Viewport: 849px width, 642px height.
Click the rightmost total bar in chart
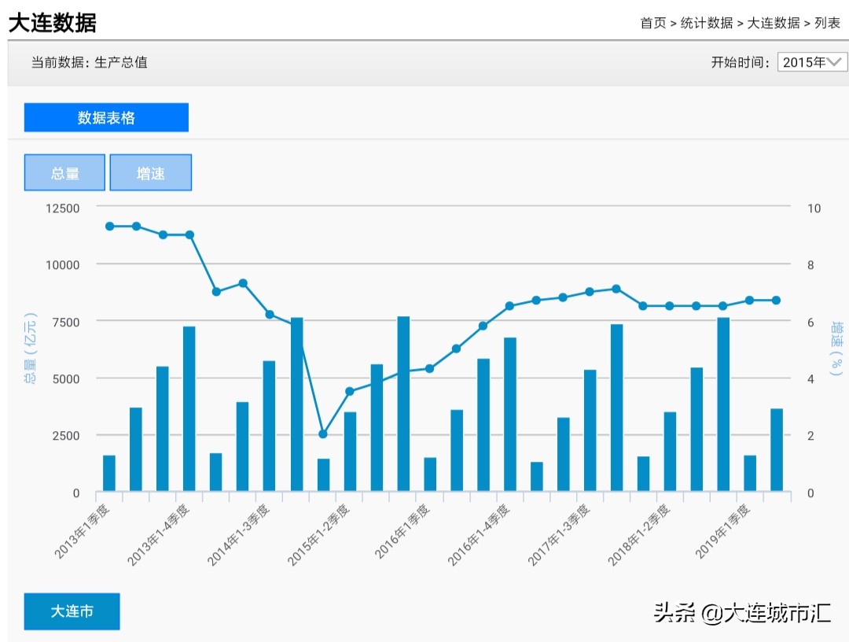coord(777,450)
